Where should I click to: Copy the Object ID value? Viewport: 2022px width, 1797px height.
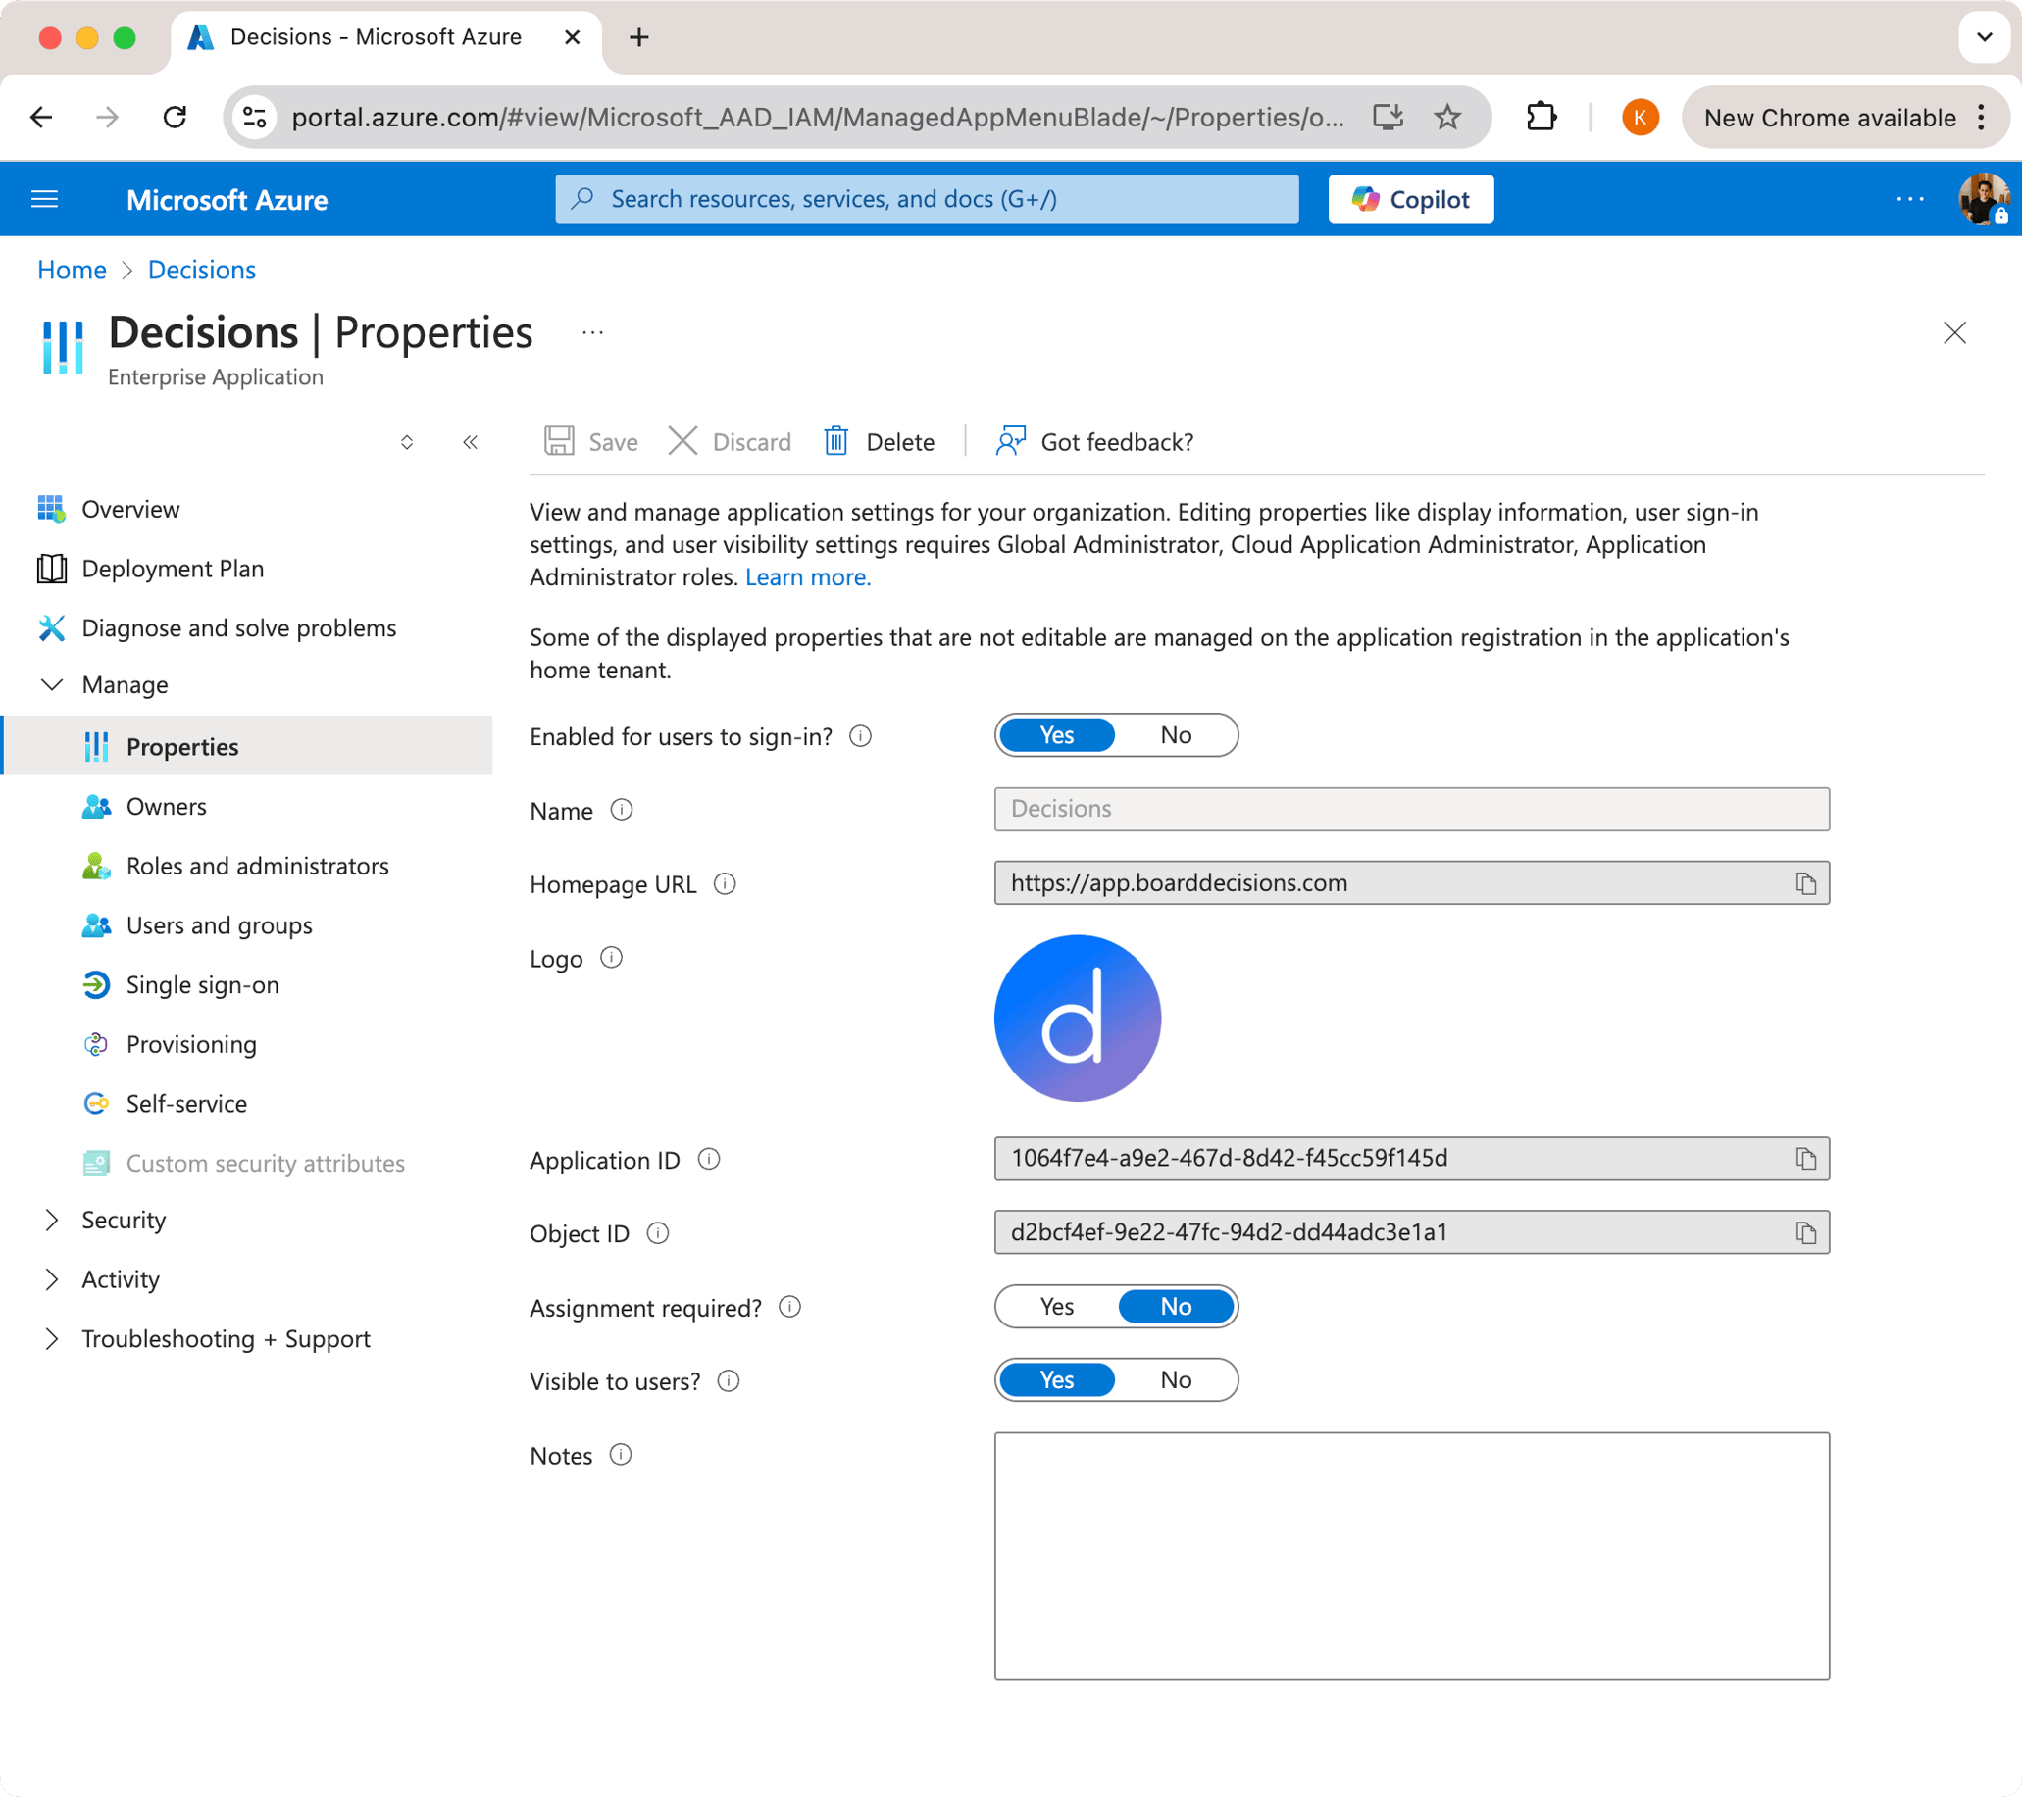coord(1805,1232)
